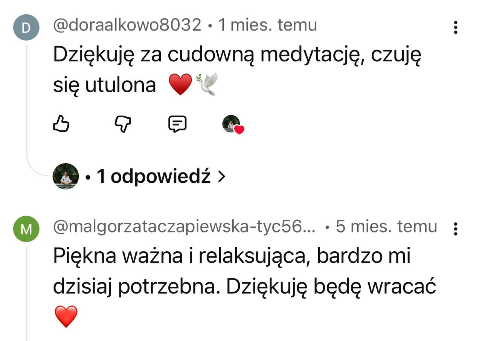The height and width of the screenshot is (341, 482).
Task: Tap the reply speech bubble icon
Action: (177, 124)
